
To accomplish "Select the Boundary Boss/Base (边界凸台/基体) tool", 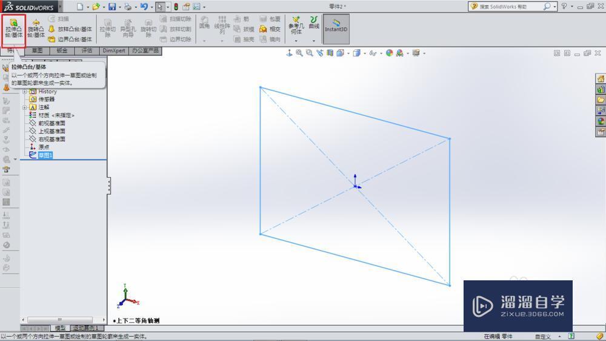I will tap(70, 39).
